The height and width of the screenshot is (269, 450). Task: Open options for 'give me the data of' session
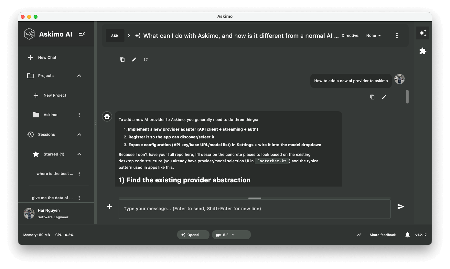[x=79, y=198]
